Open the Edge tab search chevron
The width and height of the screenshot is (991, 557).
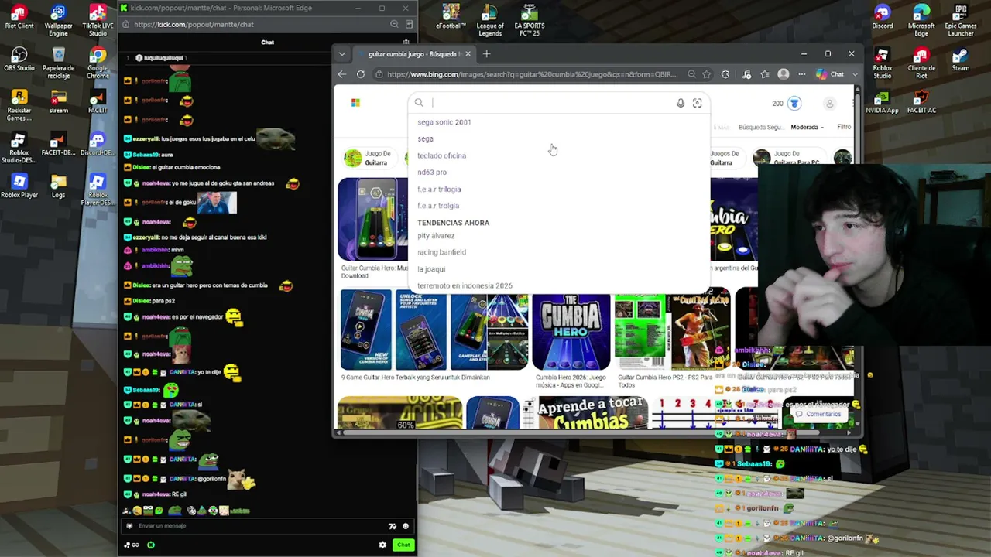[343, 54]
